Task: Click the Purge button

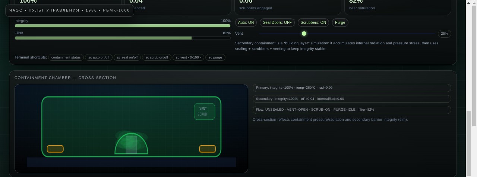Action: point(340,23)
